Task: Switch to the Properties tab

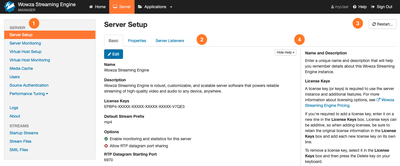Action: pyautogui.click(x=137, y=41)
